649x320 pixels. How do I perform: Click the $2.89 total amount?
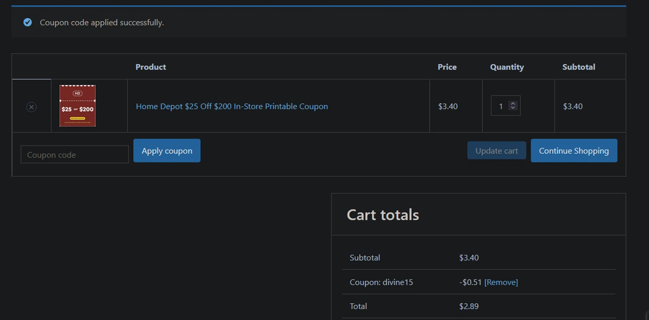(x=469, y=306)
